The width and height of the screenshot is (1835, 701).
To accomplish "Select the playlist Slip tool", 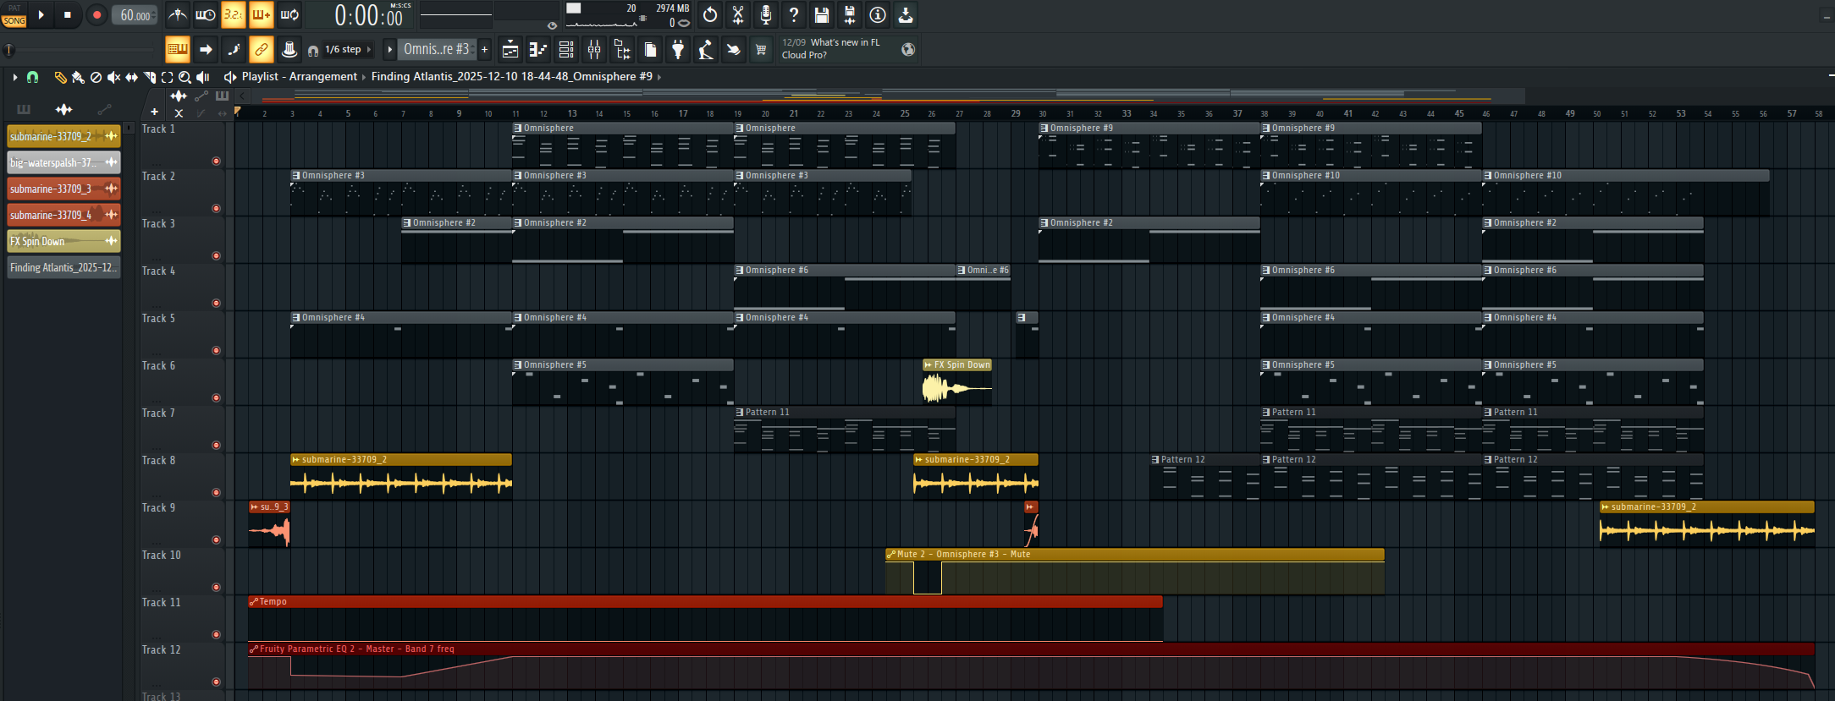I will click(131, 77).
